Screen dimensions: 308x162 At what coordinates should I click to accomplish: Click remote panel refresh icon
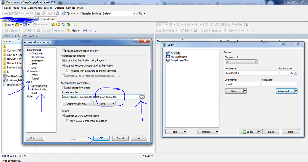click(222, 25)
